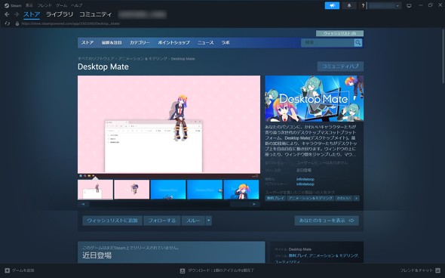Select the fourth blue thumbnail
Viewport: 445px width, 278px height.
pos(204,190)
